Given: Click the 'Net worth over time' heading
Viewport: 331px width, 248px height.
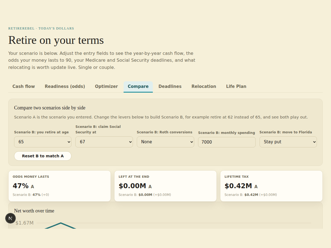Looking at the screenshot, I should coord(34,211).
